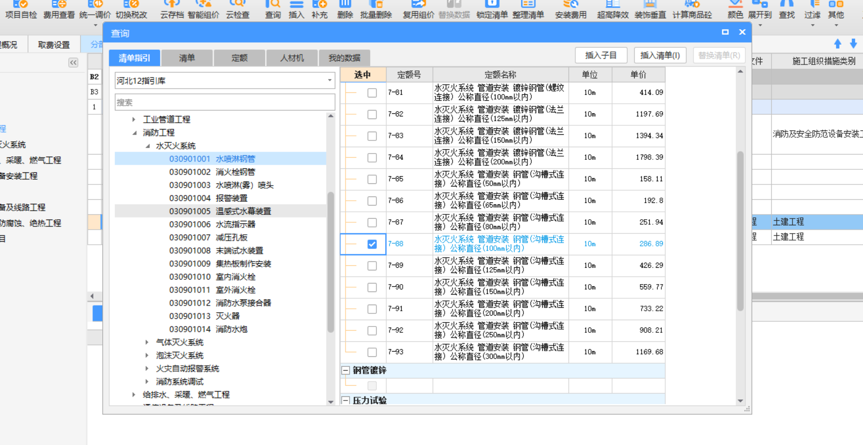
Task: Select tree item 030901010 室内消火栓
Action: click(212, 277)
